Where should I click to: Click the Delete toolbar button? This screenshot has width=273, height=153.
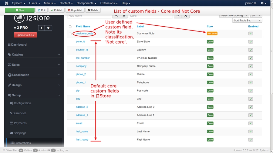click(93, 10)
